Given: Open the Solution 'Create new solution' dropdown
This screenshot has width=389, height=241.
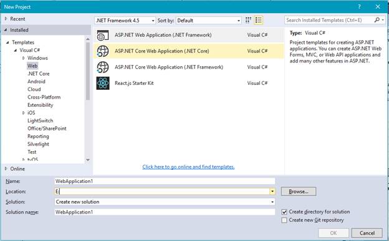Looking at the screenshot, I should coord(165,202).
